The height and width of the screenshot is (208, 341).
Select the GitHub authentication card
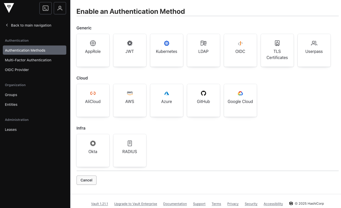tap(204, 100)
